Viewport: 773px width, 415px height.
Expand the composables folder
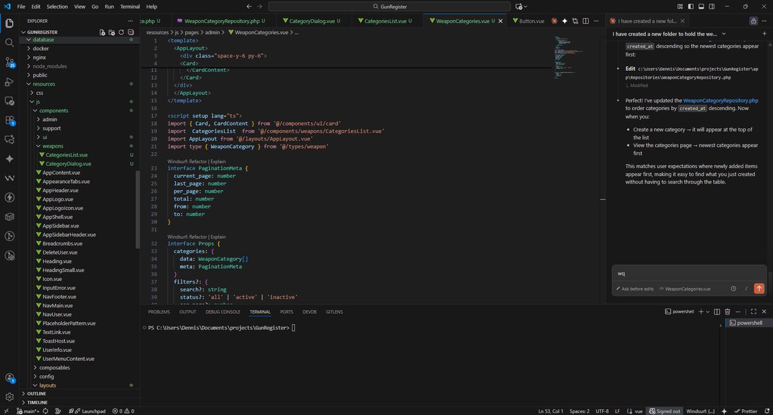coord(54,367)
